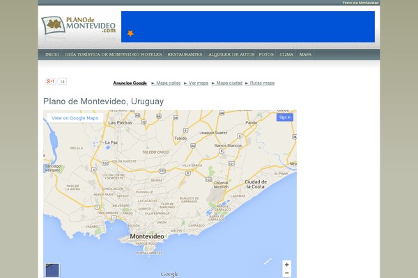Zoom out the map with the minus button
The image size is (418, 278).
tap(286, 273)
